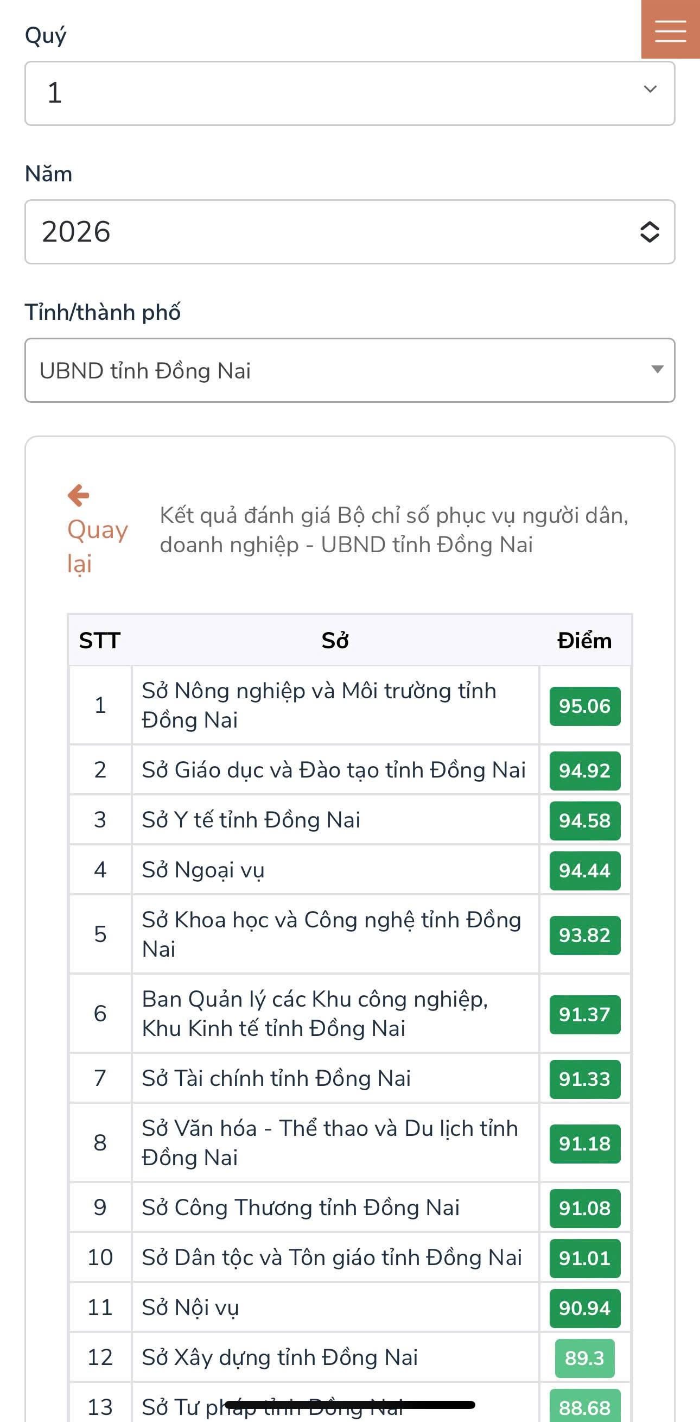Select Sở Công Thương tỉnh Đồng Nai
The height and width of the screenshot is (1422, 700).
[x=301, y=1208]
